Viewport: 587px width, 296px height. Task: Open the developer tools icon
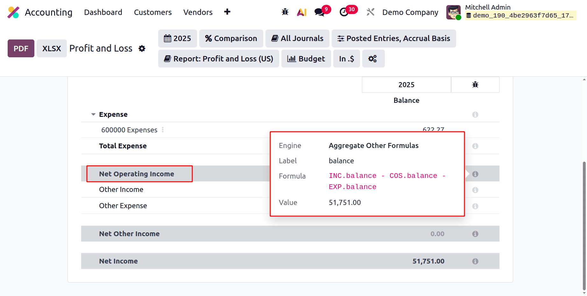[370, 12]
